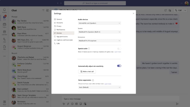Viewport: 190px width, 107px height.
Task: Click the Search or type a command box
Action: click(95, 3)
